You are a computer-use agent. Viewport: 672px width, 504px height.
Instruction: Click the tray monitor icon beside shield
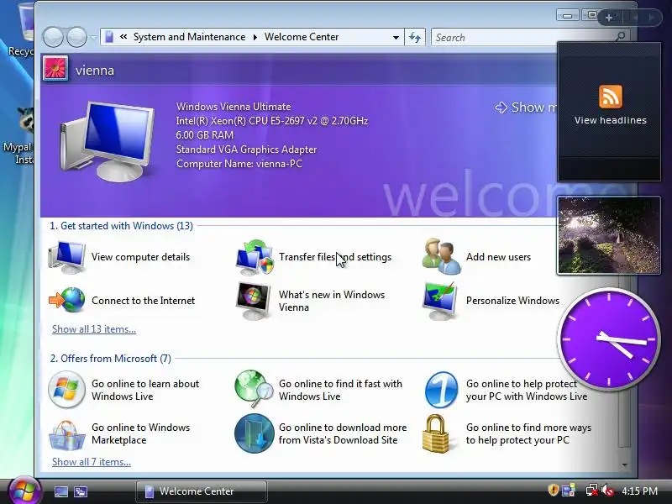pyautogui.click(x=570, y=491)
